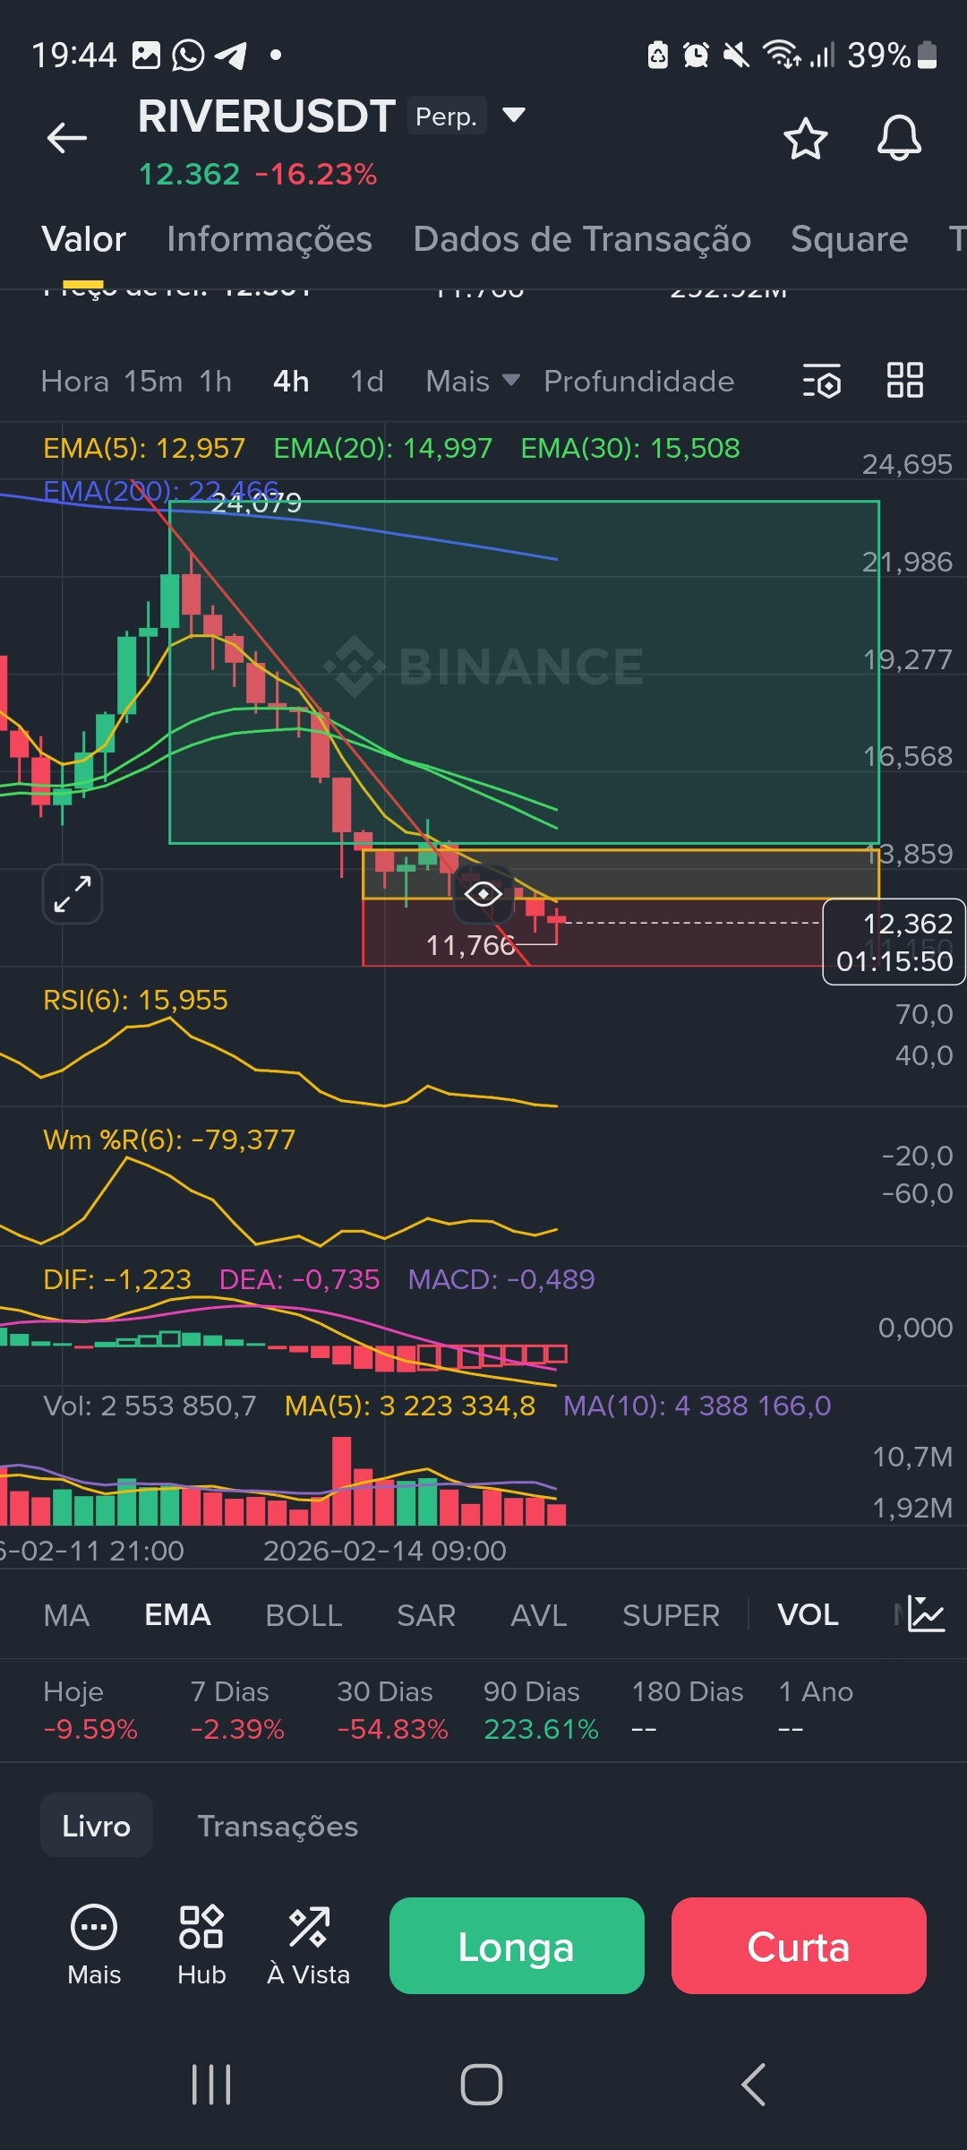Open the Square tab
Image resolution: width=967 pixels, height=2150 pixels.
(849, 239)
